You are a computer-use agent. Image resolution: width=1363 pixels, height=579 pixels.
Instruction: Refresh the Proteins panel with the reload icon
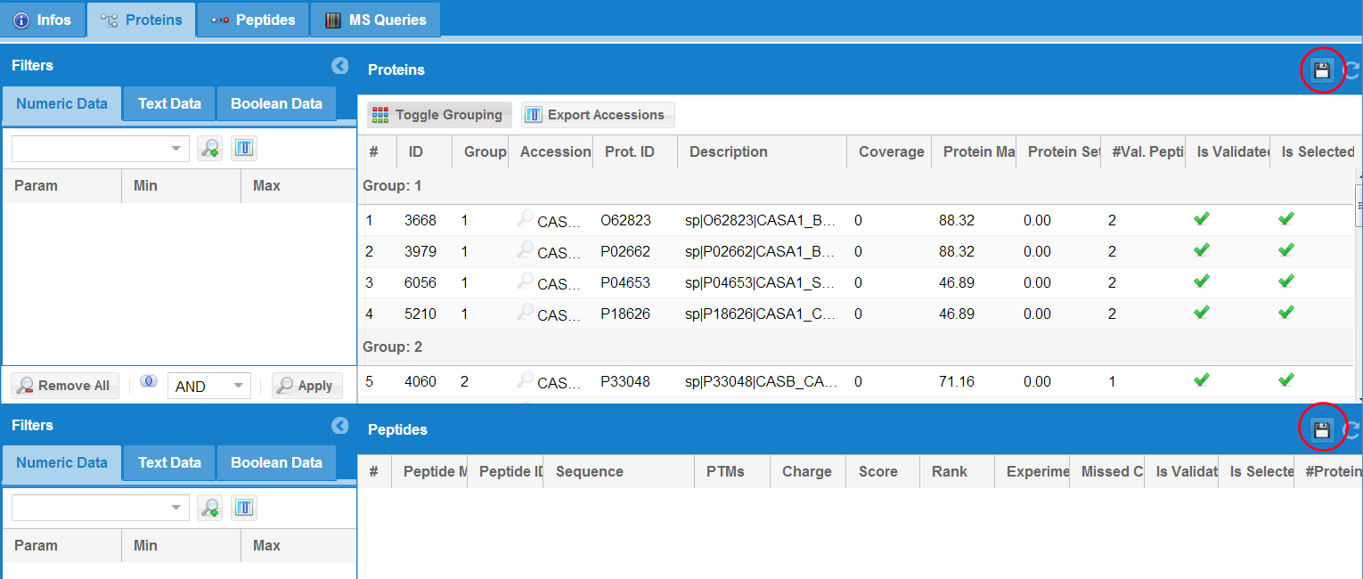1351,70
